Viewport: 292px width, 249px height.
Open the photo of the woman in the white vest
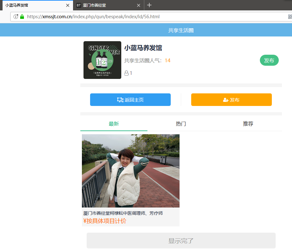(x=131, y=171)
